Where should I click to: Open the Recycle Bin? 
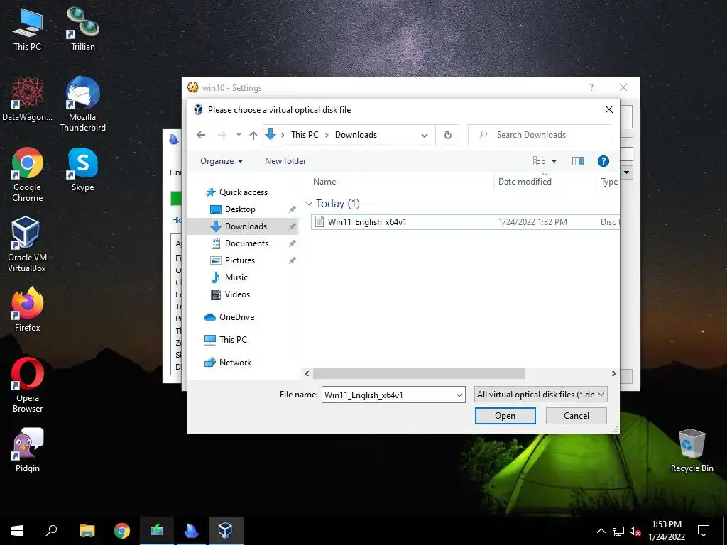click(692, 451)
